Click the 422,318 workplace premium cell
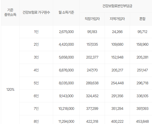Screen dimensions: 152x124 click(x=92, y=121)
